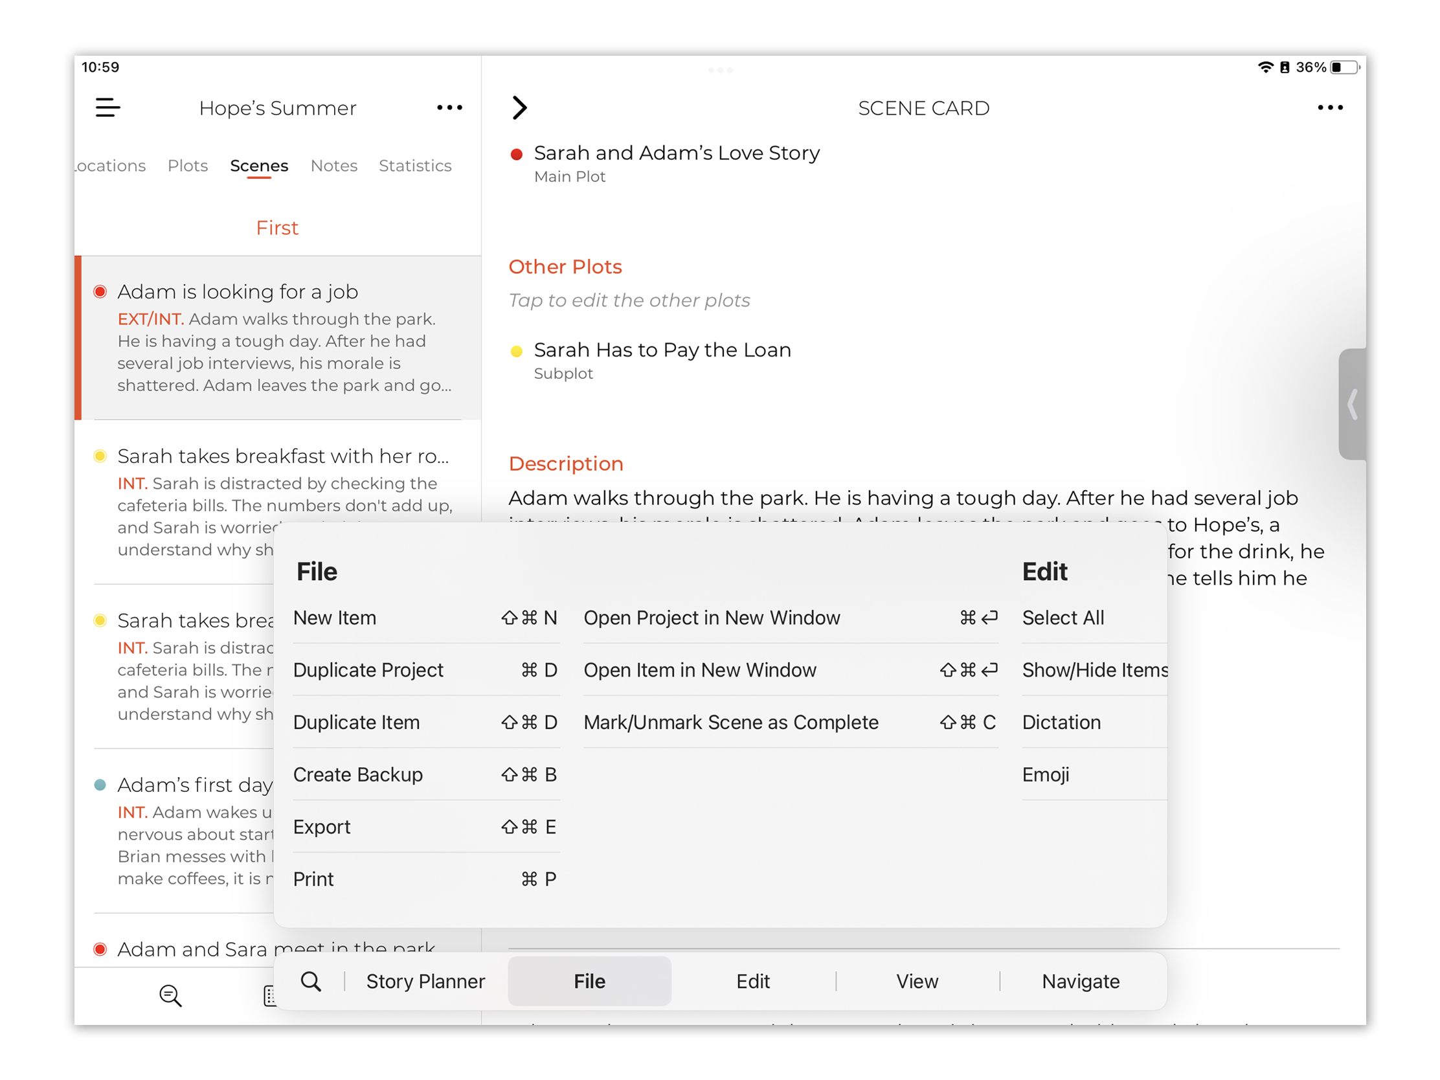Open first 'Sarah takes breakfast with her ro...' scene
This screenshot has height=1080, width=1440.
tap(278, 502)
